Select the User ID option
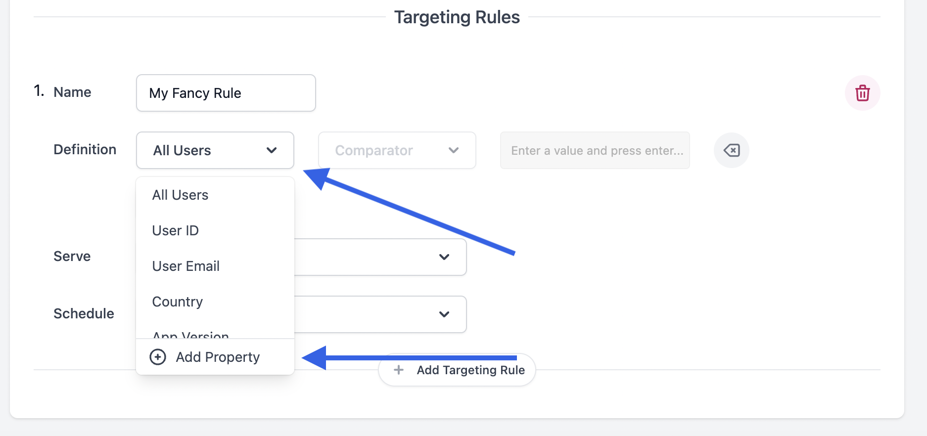Screen dimensions: 927x436 tap(176, 231)
